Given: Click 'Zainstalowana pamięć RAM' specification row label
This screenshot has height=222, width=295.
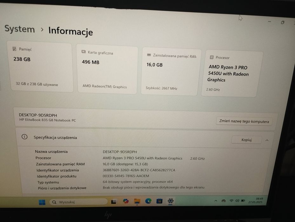Looking at the screenshot, I should point(60,164).
